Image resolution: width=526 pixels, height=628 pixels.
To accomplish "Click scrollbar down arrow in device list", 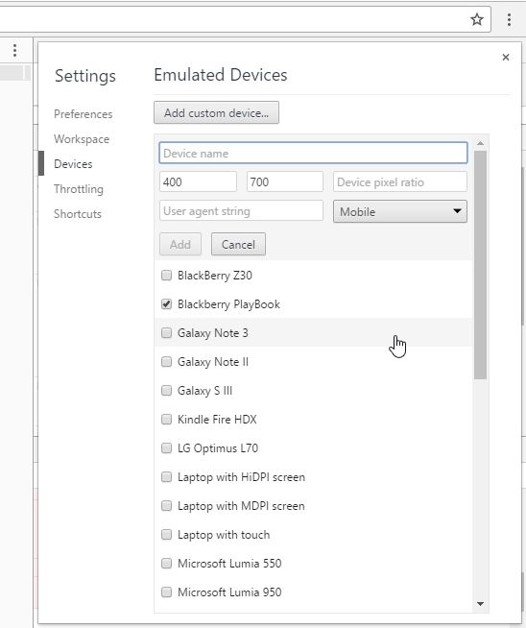I will (480, 604).
